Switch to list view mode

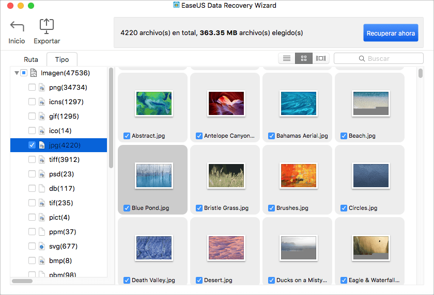287,59
